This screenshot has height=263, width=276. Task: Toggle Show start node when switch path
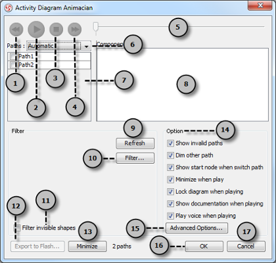[170, 168]
